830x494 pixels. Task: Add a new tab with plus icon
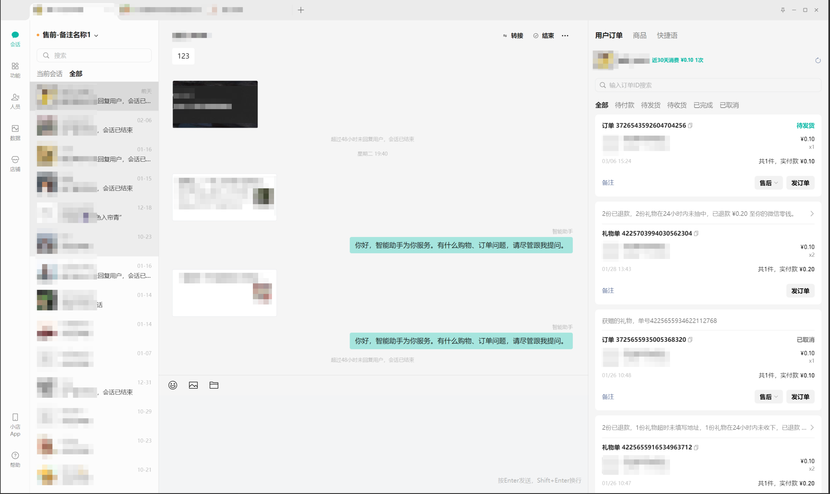tap(300, 10)
